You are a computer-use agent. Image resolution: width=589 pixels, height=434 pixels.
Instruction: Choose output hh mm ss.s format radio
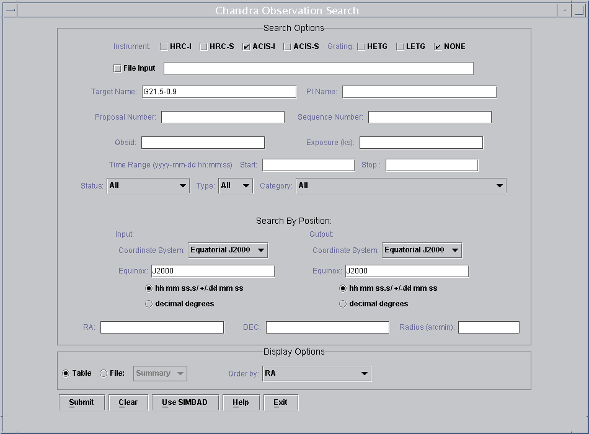pos(343,288)
